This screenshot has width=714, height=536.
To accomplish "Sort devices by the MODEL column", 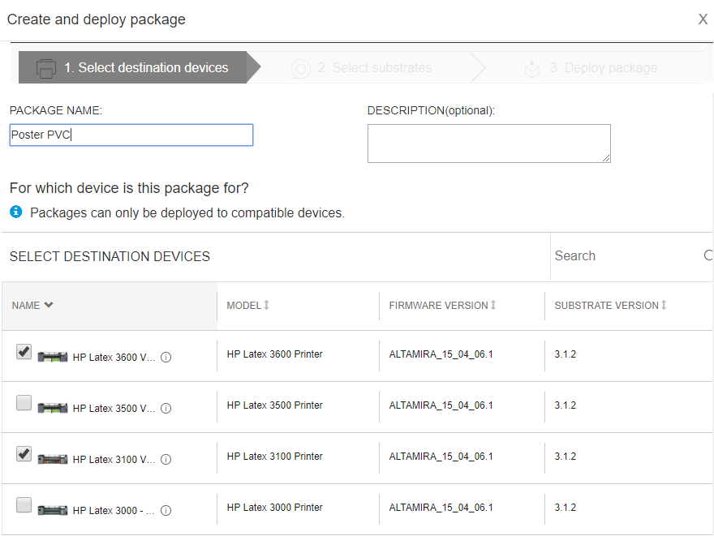I will pyautogui.click(x=248, y=306).
